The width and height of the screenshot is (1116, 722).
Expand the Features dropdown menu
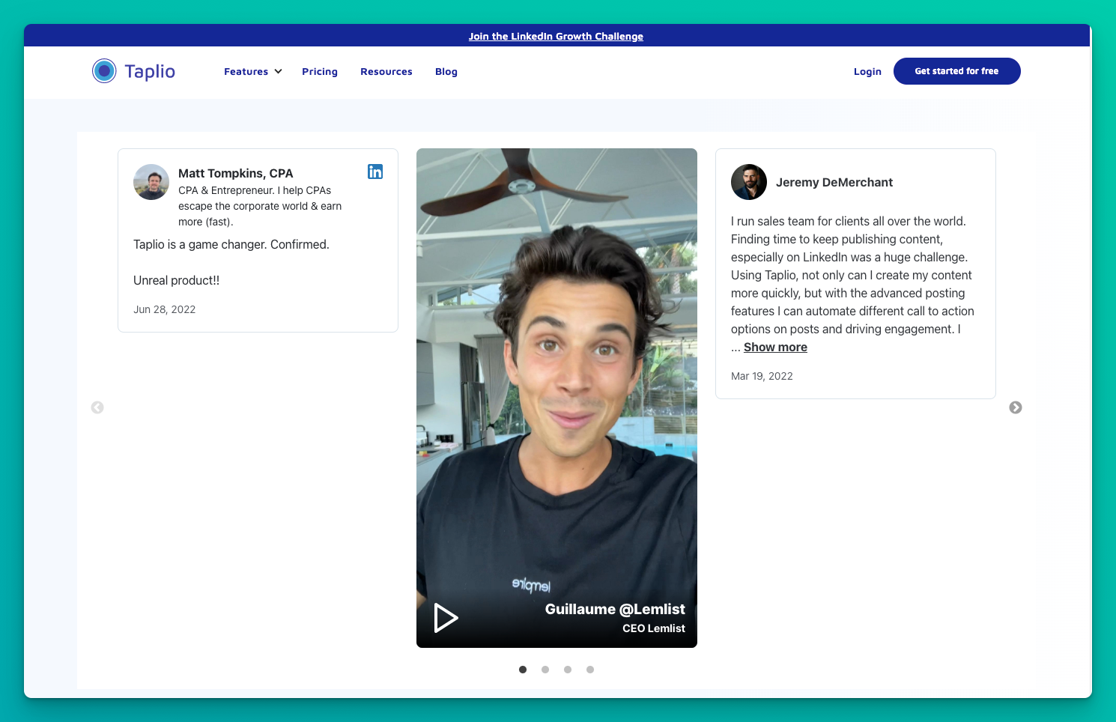tap(253, 72)
